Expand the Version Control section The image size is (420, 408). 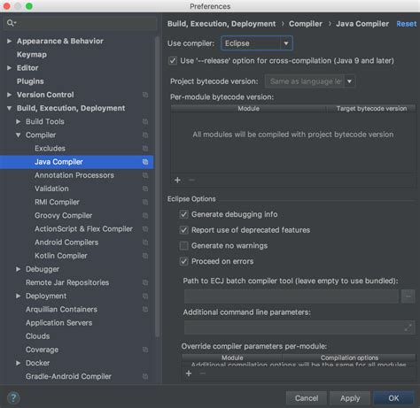10,95
